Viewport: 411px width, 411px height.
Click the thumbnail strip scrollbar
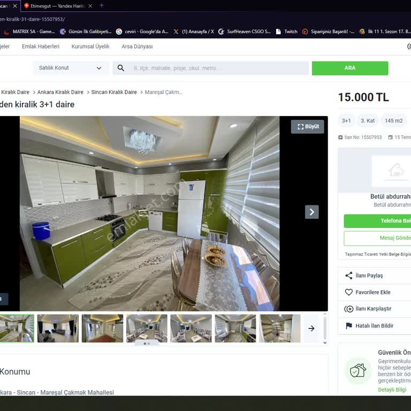[325, 328]
